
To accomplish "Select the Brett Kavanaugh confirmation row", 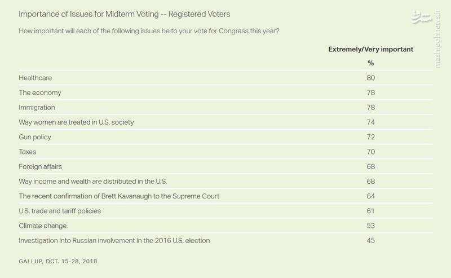I will coord(119,196).
